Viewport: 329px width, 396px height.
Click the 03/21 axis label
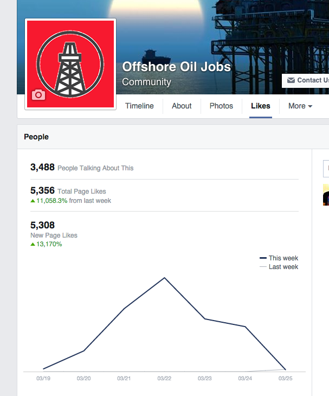click(124, 378)
